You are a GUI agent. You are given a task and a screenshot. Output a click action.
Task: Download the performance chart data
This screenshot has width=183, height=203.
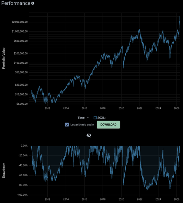[108, 125]
